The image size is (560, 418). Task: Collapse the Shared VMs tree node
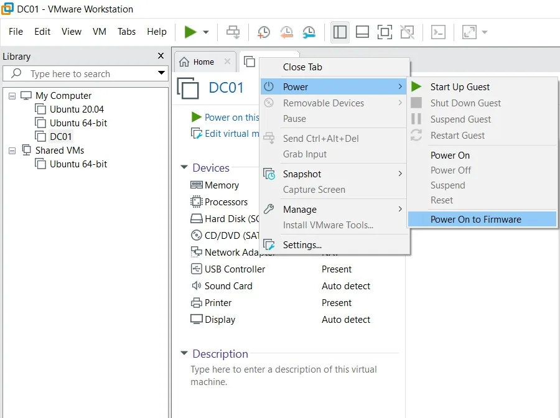click(12, 151)
